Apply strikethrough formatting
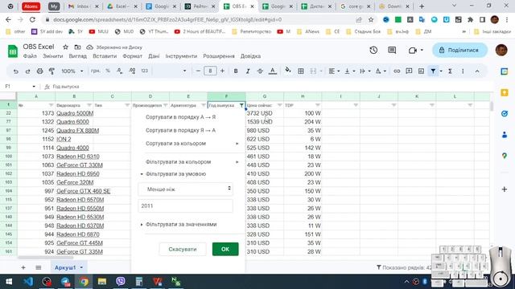 tap(260, 71)
